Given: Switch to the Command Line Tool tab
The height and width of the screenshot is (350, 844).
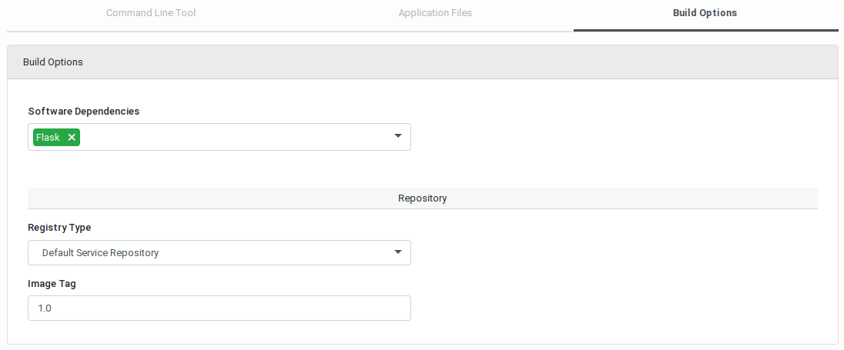Looking at the screenshot, I should pos(151,13).
